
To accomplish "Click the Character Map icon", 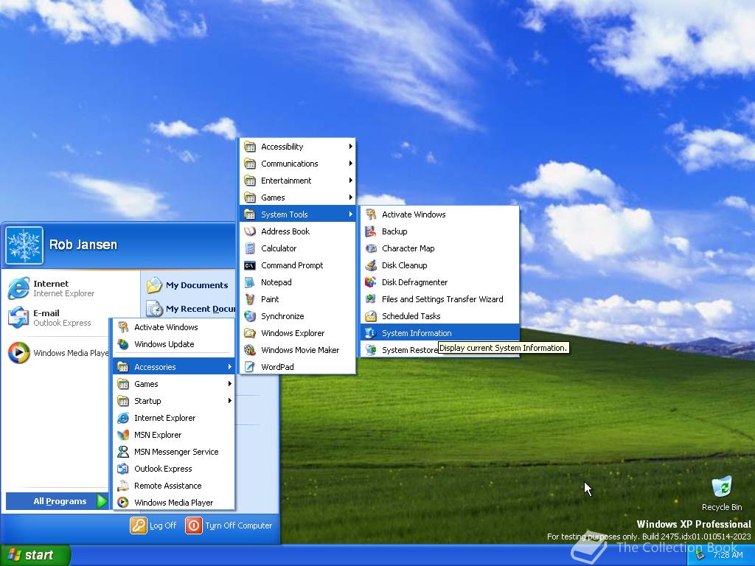I will [x=370, y=248].
